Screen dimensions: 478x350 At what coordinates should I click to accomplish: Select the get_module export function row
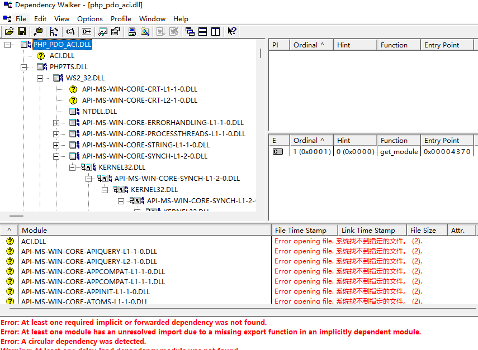click(x=399, y=151)
